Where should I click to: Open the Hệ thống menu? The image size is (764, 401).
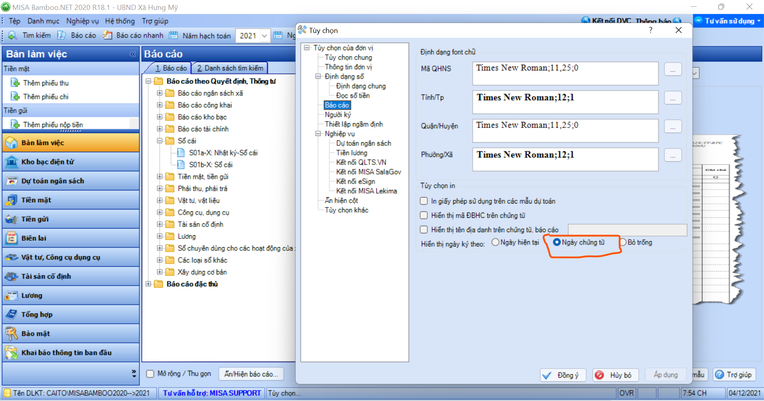pos(120,21)
